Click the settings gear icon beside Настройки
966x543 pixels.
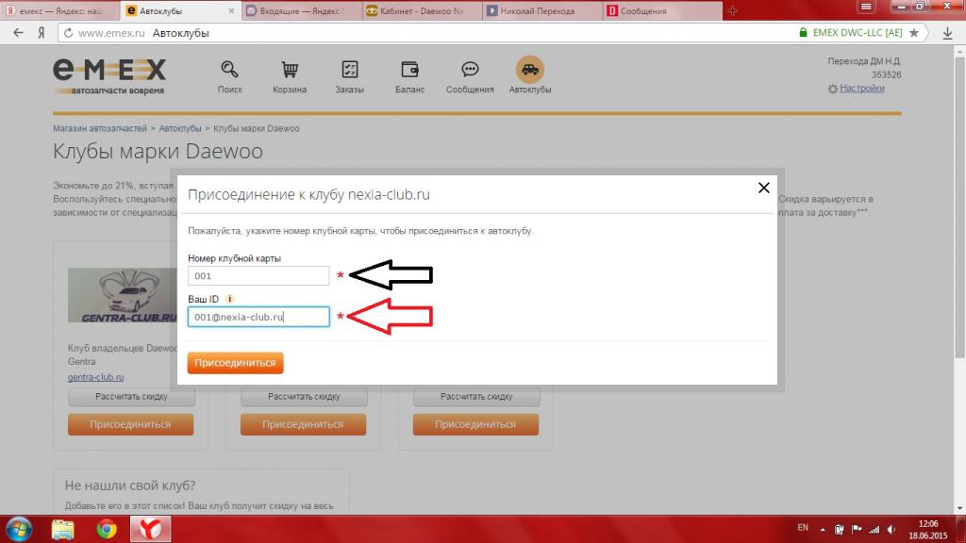(833, 89)
